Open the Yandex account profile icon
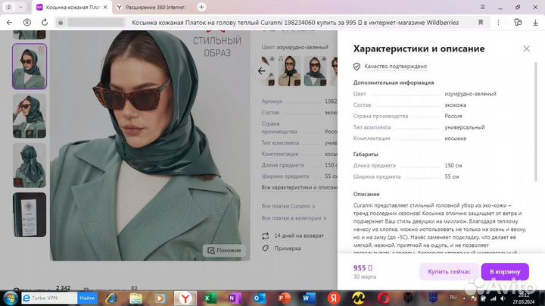The width and height of the screenshot is (545, 306). (26, 23)
